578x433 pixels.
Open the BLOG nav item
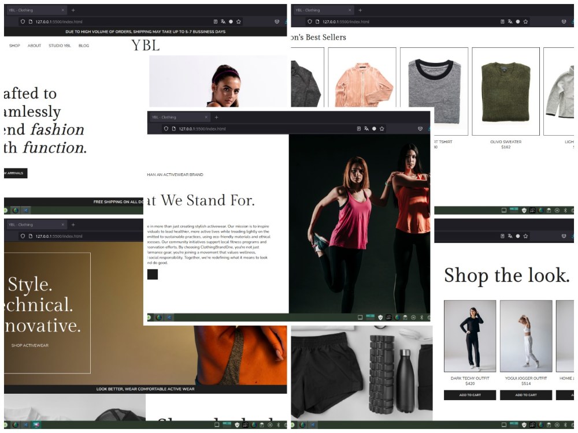coord(84,46)
